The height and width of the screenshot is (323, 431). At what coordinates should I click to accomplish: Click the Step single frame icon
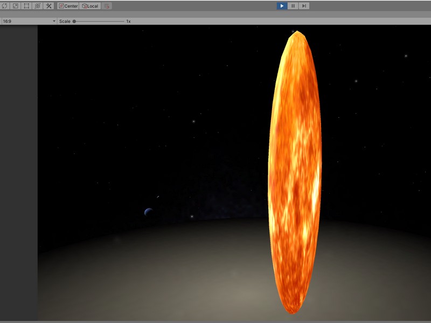(303, 6)
